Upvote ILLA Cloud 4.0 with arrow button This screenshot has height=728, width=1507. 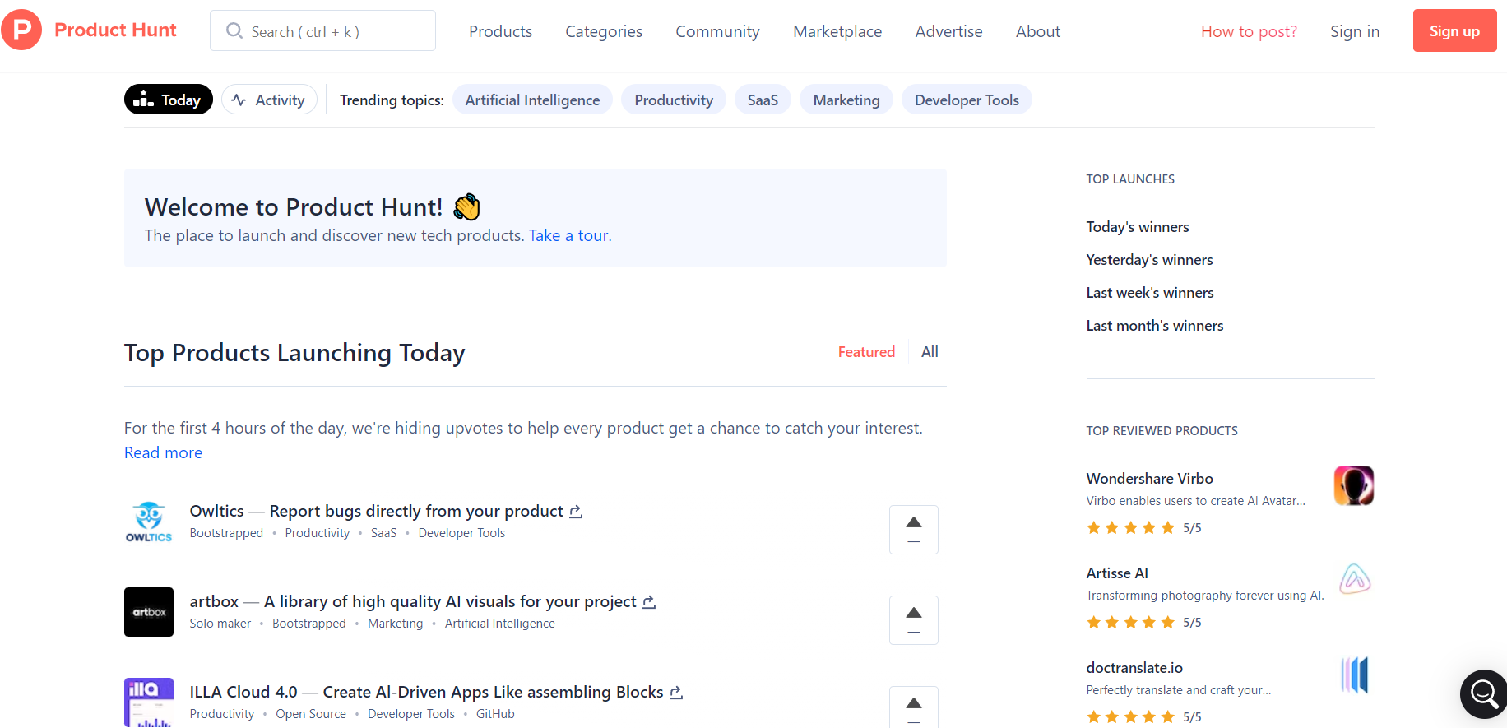(x=914, y=707)
